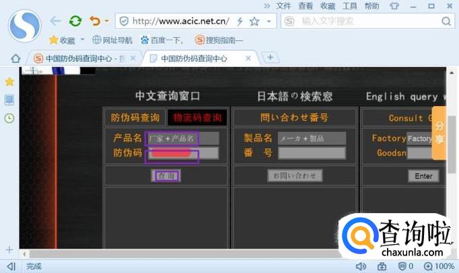The height and width of the screenshot is (273, 459).
Task: Open the 工具 menu
Action: [349, 6]
